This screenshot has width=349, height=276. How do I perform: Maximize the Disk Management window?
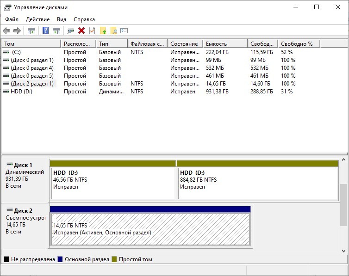(317, 7)
